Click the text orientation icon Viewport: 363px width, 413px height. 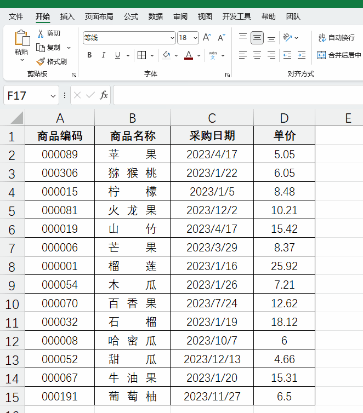[287, 37]
